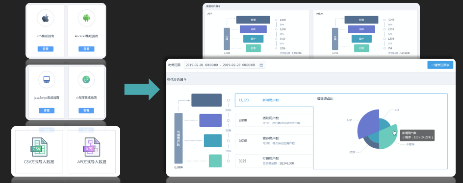Click the vertical 传播用户数 bar
This screenshot has width=463, height=183.
coord(179,138)
